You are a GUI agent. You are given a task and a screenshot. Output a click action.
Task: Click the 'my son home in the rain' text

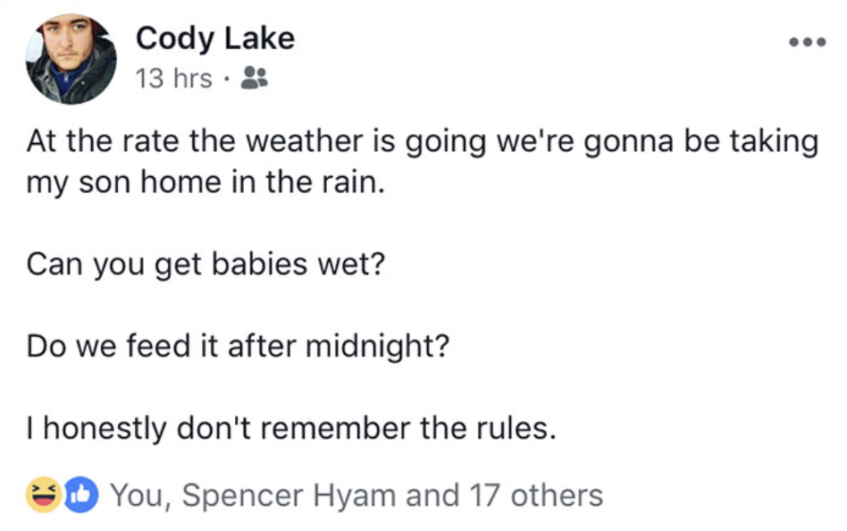[x=205, y=182]
